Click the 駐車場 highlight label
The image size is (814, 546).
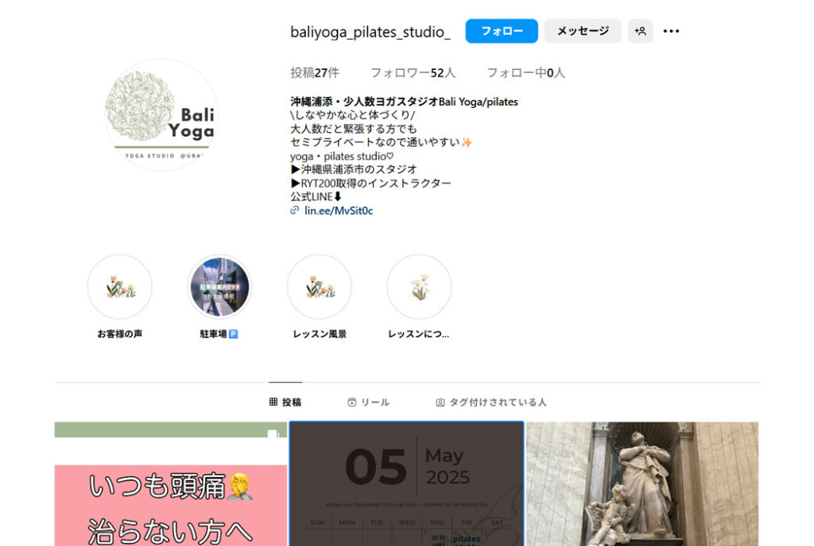(219, 334)
